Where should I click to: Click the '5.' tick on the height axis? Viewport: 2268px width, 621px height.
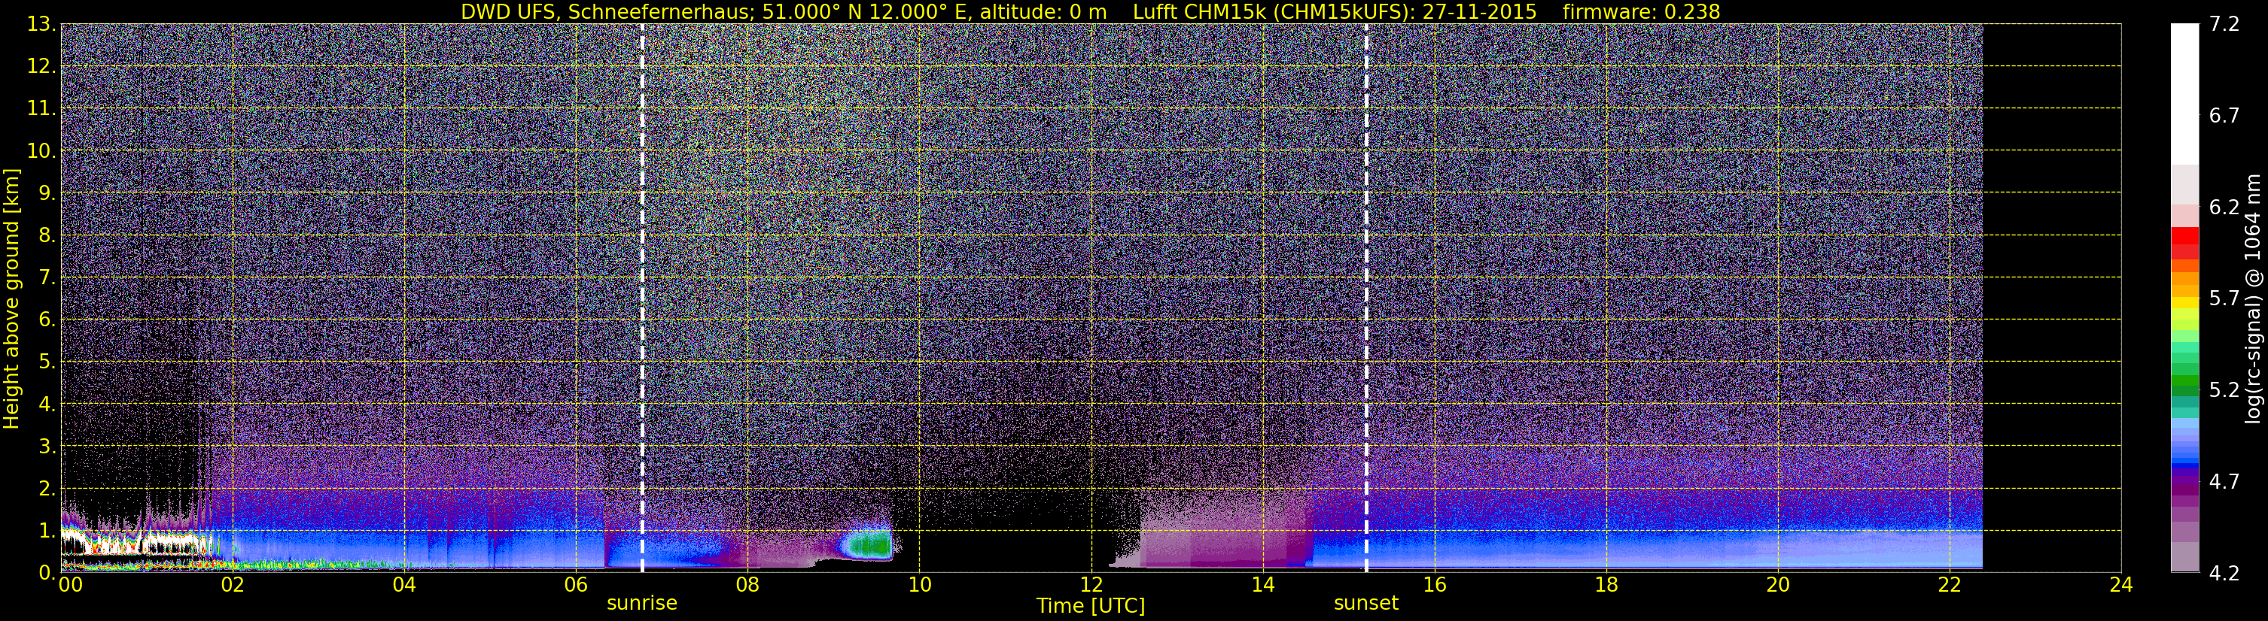pyautogui.click(x=47, y=362)
